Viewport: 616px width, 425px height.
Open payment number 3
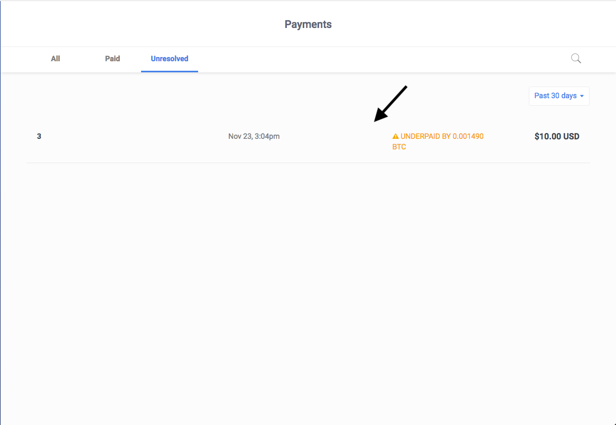39,137
